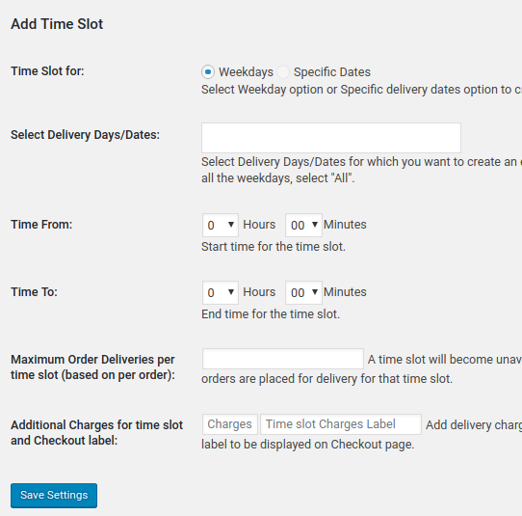Image resolution: width=522 pixels, height=516 pixels.
Task: Open the Time From minutes dropdown
Action: click(303, 225)
